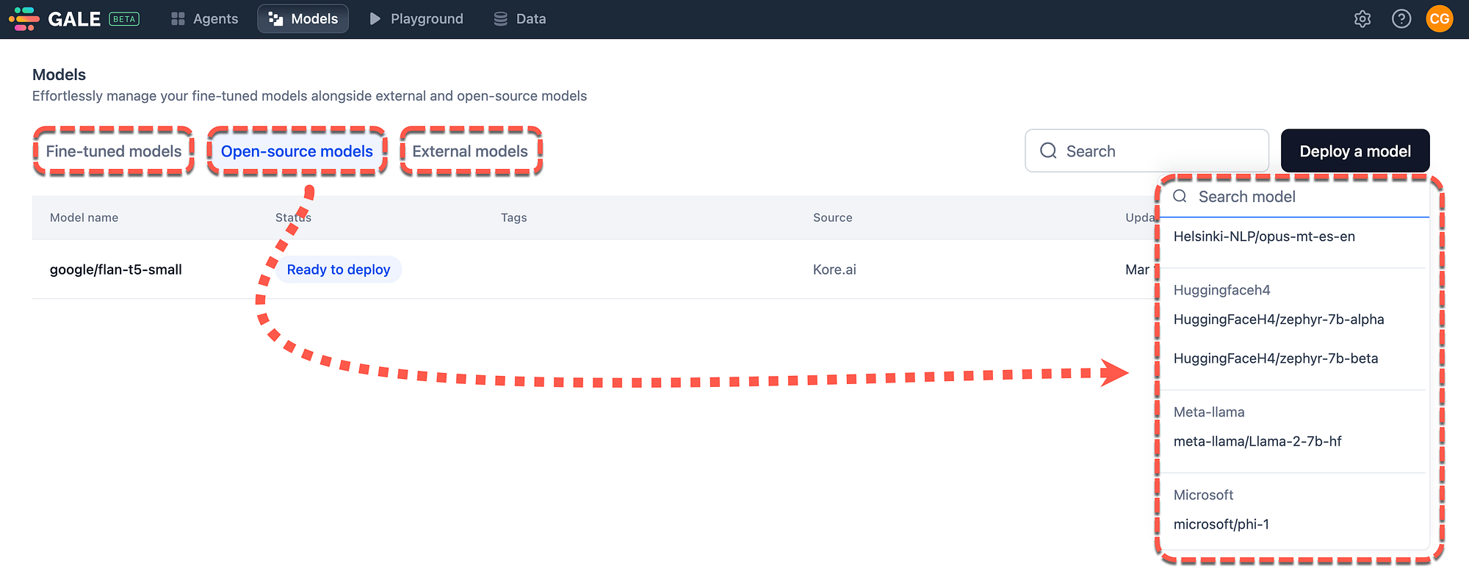Go to the Playground nav item
The width and height of the screenshot is (1469, 572).
click(416, 19)
